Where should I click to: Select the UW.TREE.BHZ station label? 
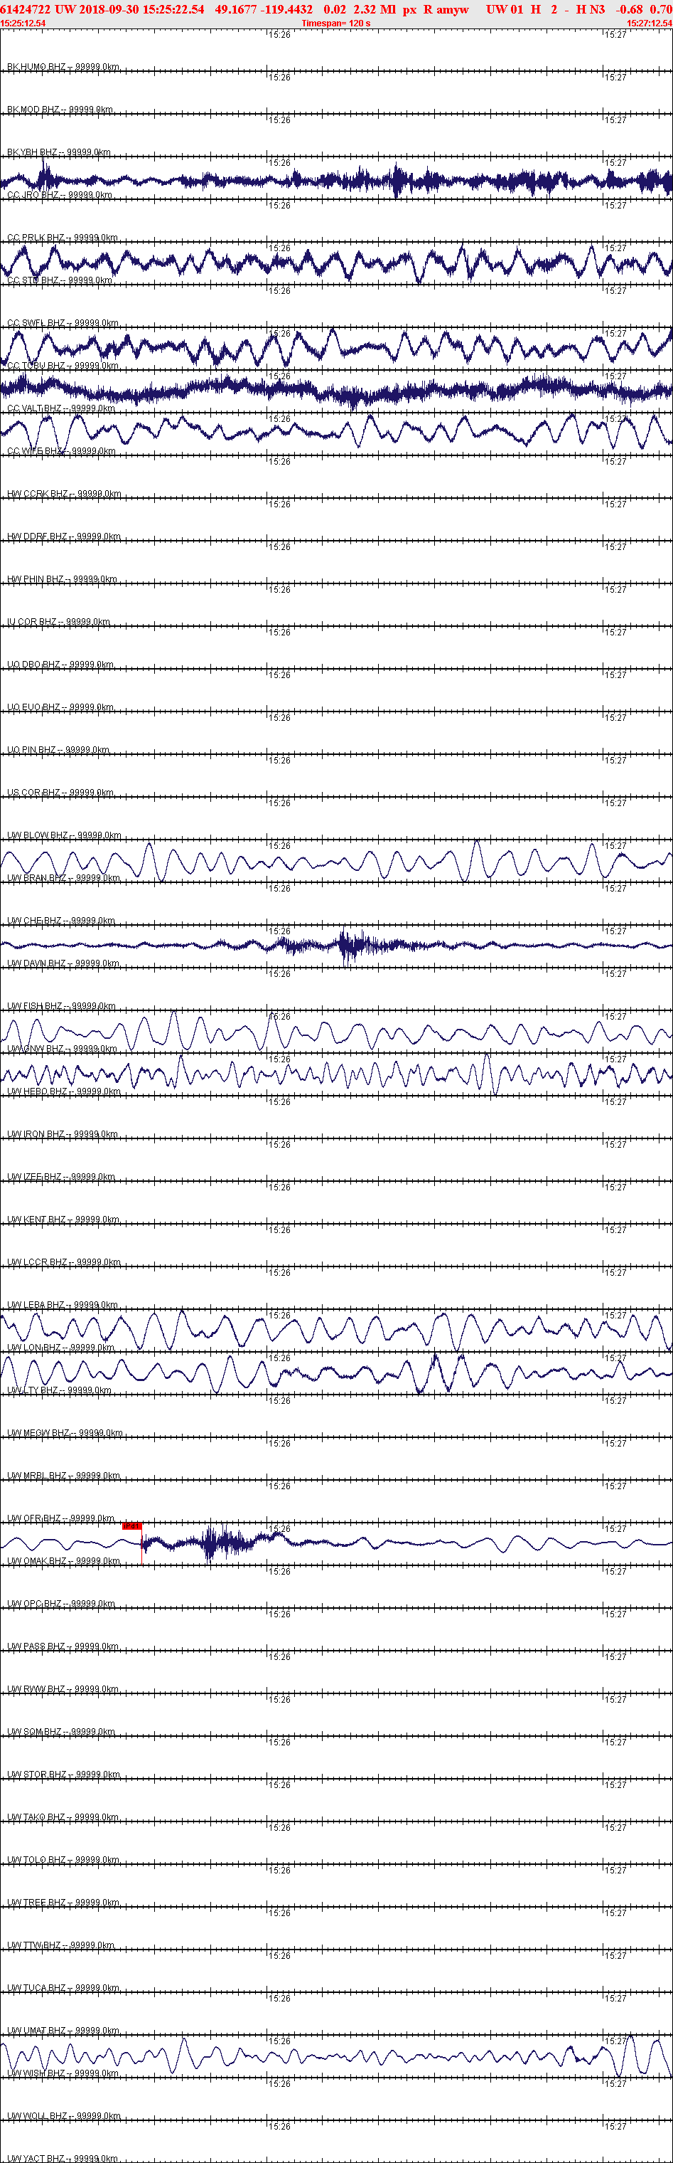[x=64, y=1903]
